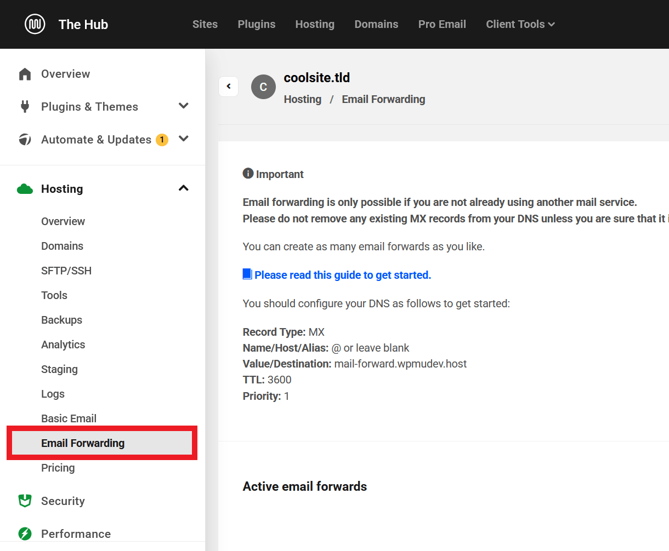
Task: Select Backups in Hosting submenu
Action: point(61,320)
